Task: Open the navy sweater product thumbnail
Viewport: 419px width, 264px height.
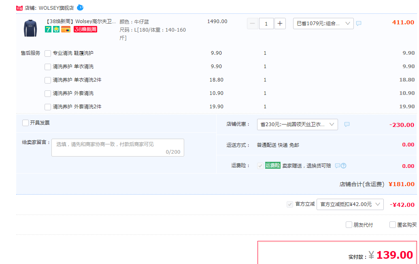Action: point(30,28)
